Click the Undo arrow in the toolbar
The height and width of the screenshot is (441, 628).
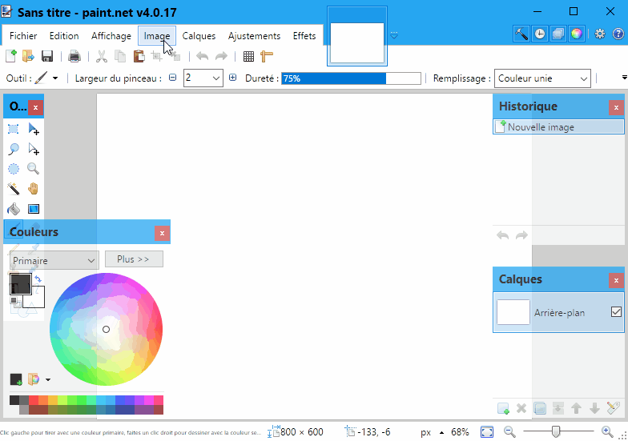point(202,56)
